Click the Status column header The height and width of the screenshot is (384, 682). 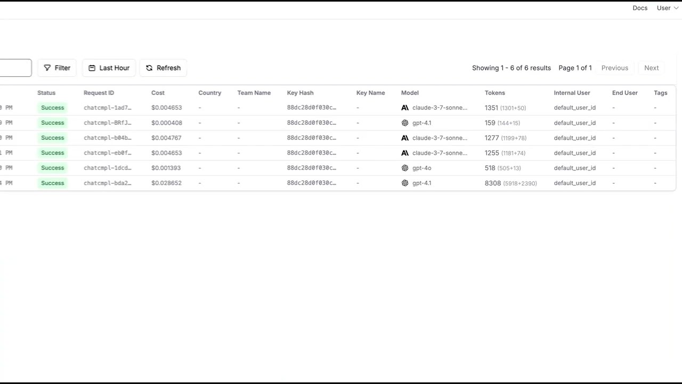pos(46,93)
